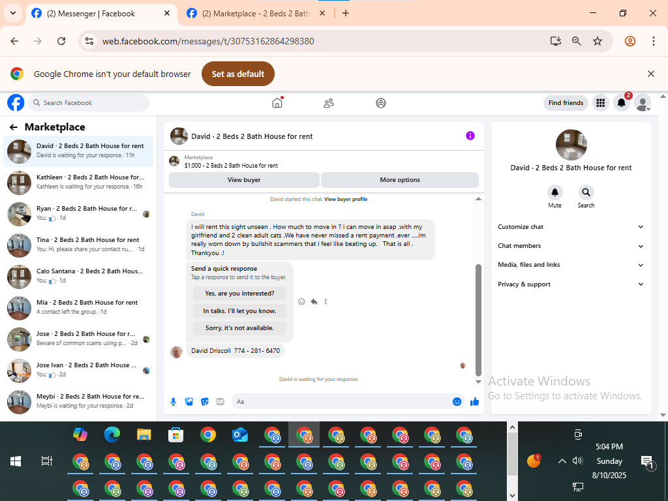The image size is (668, 501).
Task: Bookmark this page with the star icon
Action: 598,41
